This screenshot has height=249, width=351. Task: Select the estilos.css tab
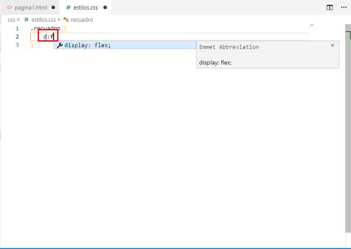click(x=86, y=8)
